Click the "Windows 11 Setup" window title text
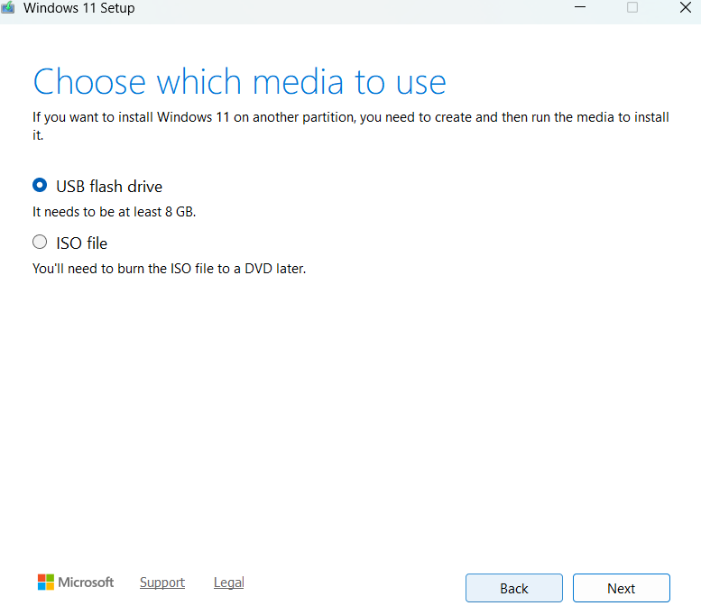The image size is (701, 615). pyautogui.click(x=79, y=7)
